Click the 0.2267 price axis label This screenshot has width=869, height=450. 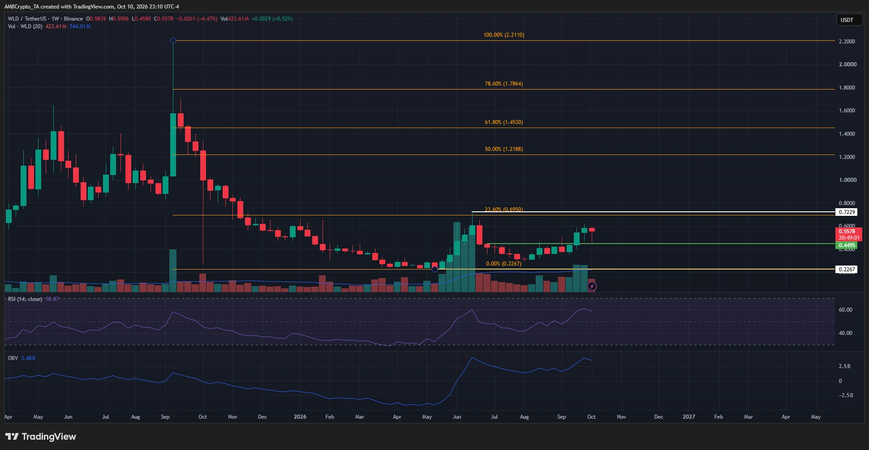[x=847, y=270]
